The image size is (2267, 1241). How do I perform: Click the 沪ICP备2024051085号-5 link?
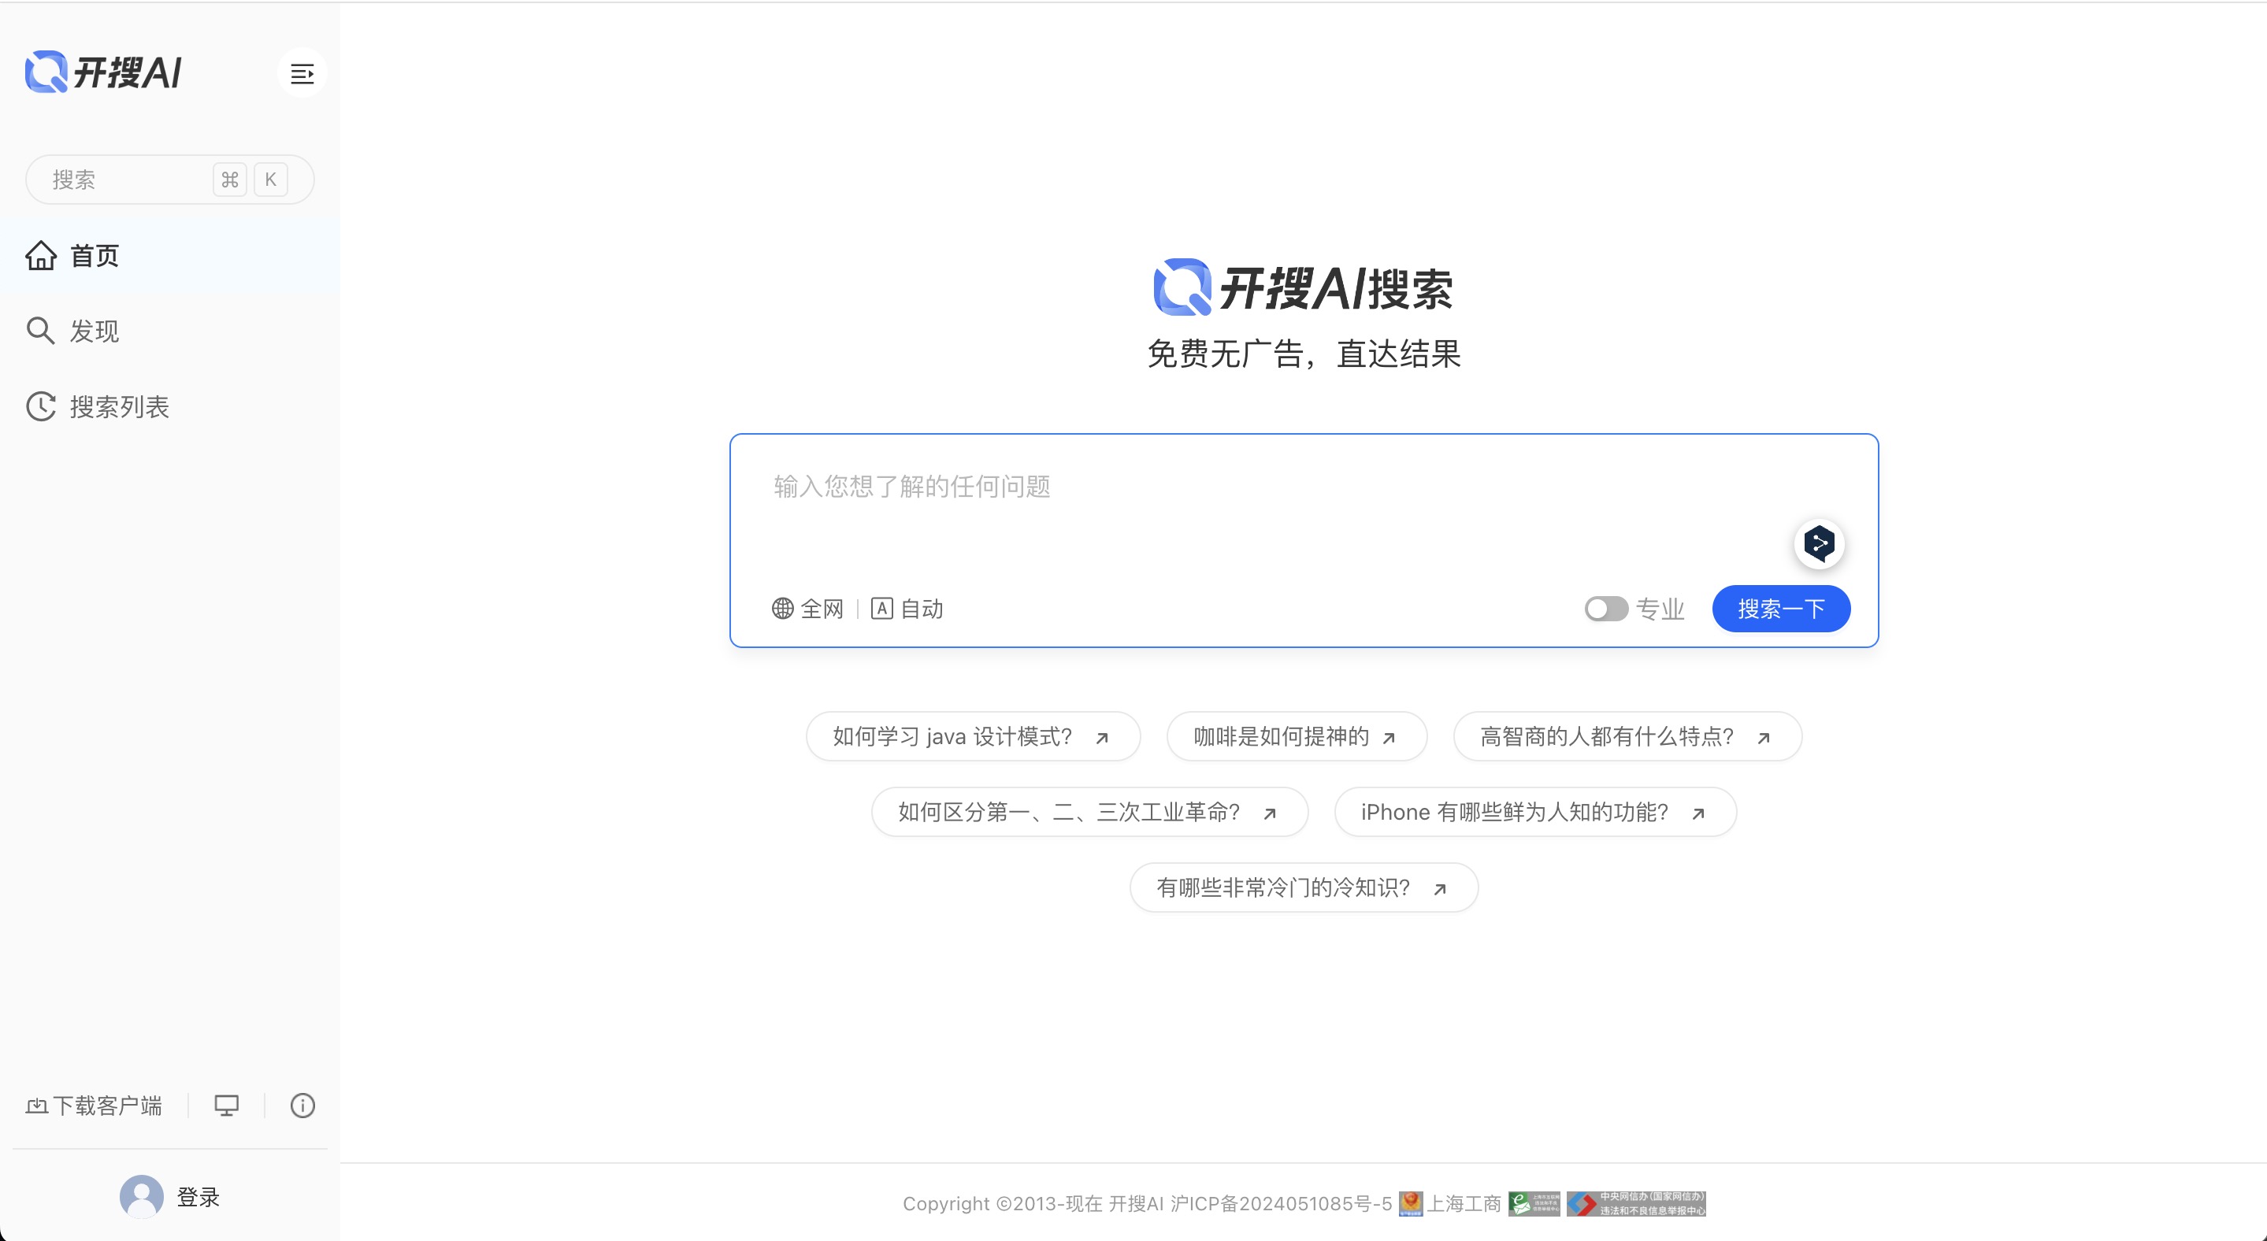click(x=1282, y=1203)
